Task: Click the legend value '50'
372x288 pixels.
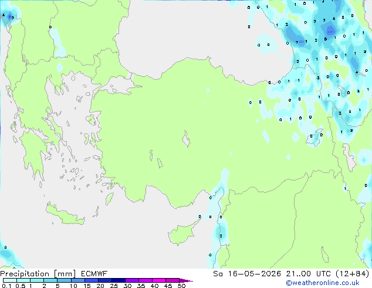Action: point(181,286)
